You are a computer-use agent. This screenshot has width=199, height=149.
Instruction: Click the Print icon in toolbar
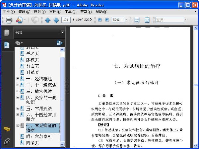(x=9, y=20)
